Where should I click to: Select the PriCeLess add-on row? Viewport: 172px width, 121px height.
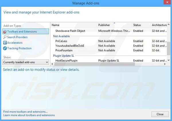click(109, 41)
